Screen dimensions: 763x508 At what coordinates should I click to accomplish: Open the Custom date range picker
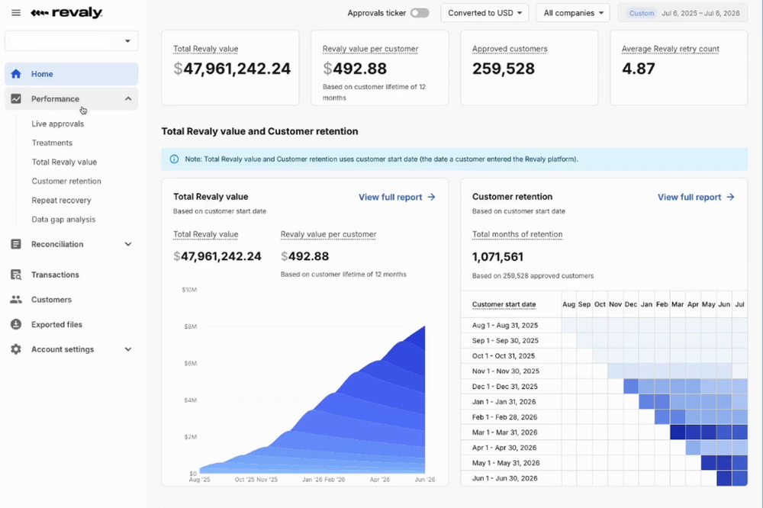click(683, 13)
